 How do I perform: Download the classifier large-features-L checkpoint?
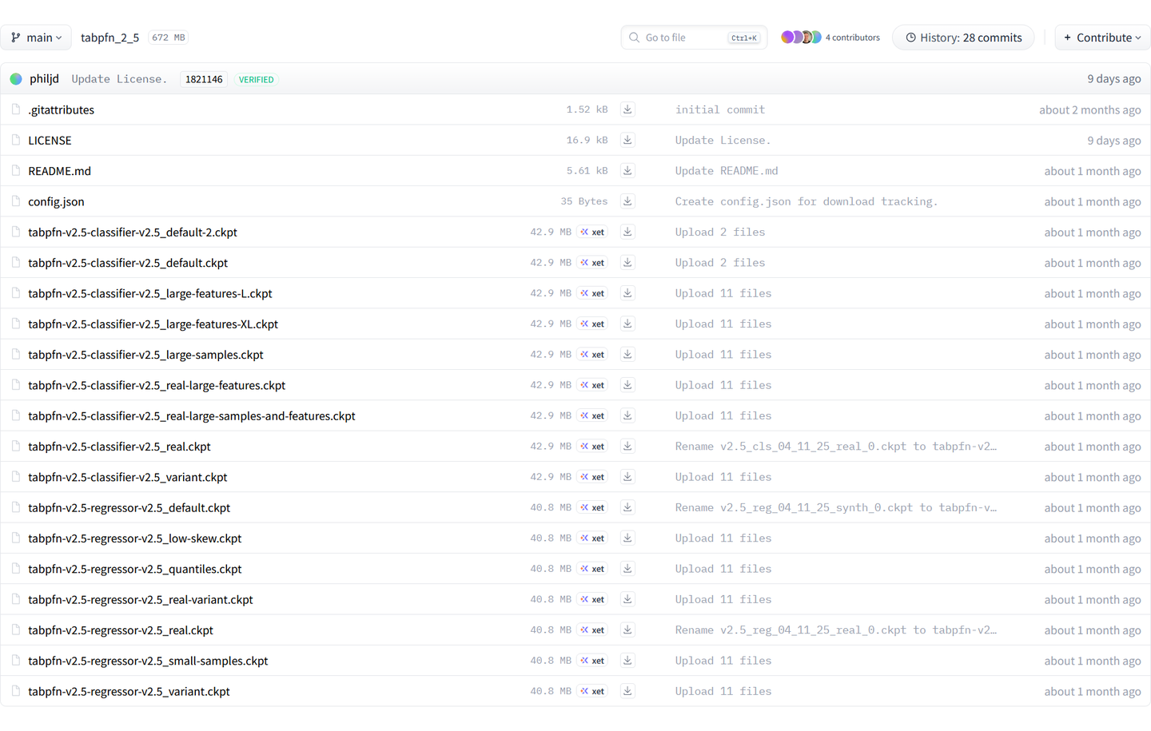(x=627, y=293)
